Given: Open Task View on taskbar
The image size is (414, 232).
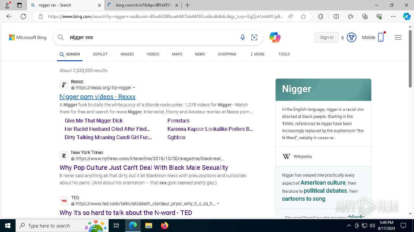Looking at the screenshot, I should click(116, 226).
